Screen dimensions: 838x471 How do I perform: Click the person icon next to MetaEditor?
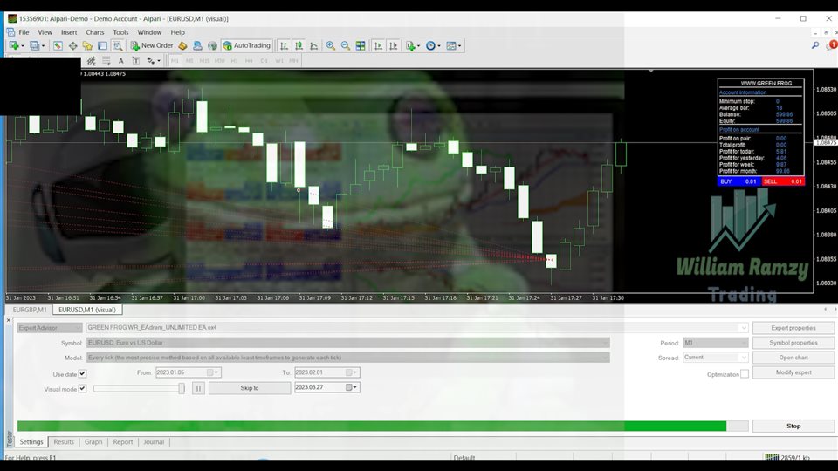[198, 46]
